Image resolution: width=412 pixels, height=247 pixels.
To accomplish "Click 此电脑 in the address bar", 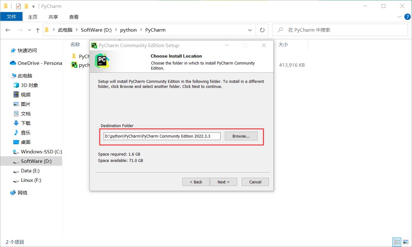I will pyautogui.click(x=65, y=30).
